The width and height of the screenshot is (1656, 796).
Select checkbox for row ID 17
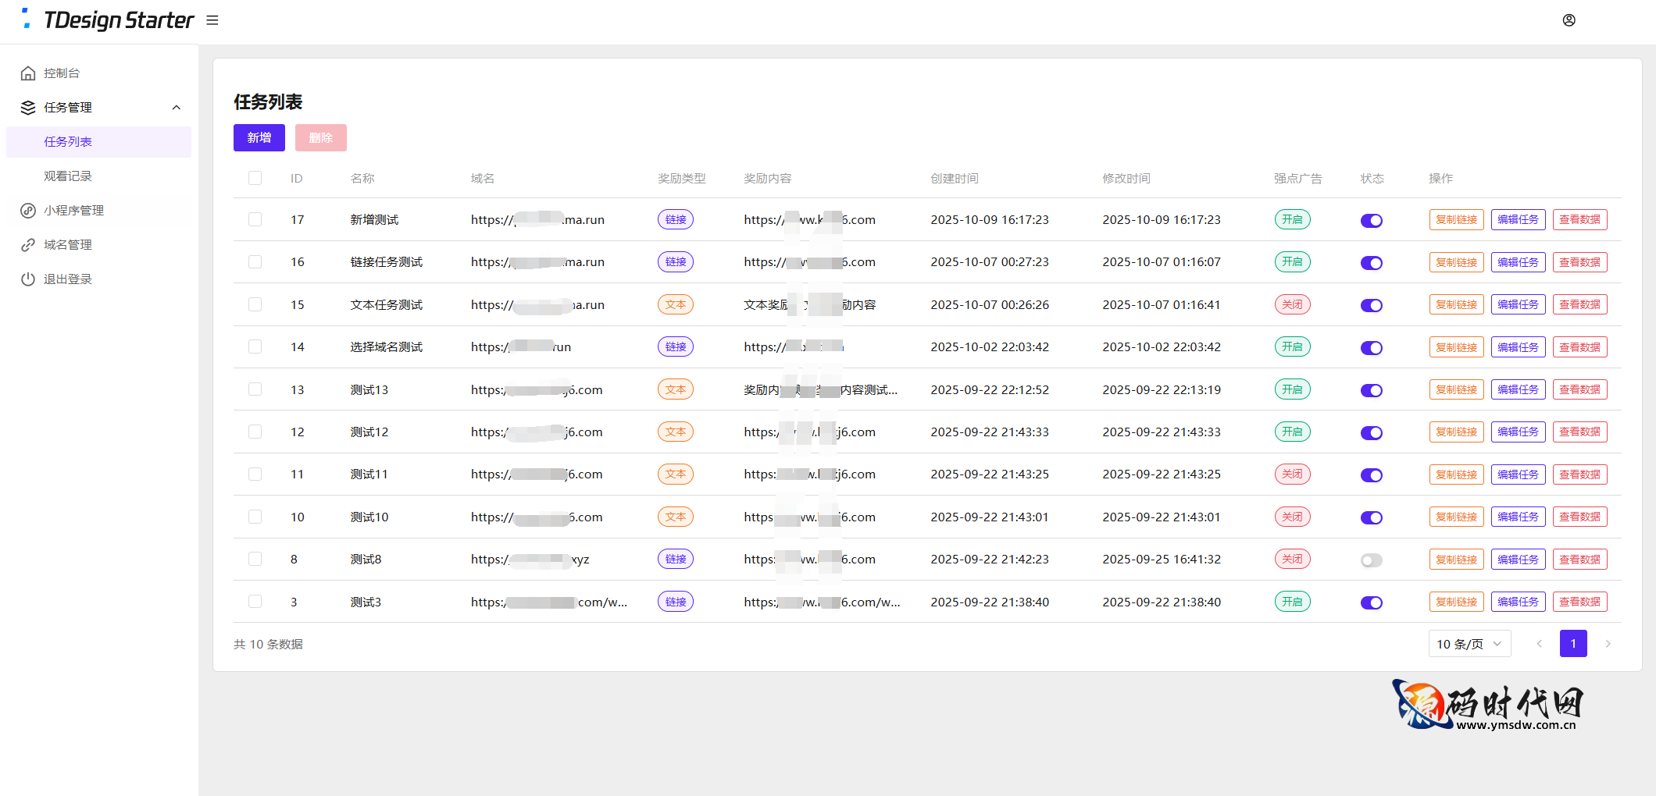pyautogui.click(x=255, y=220)
